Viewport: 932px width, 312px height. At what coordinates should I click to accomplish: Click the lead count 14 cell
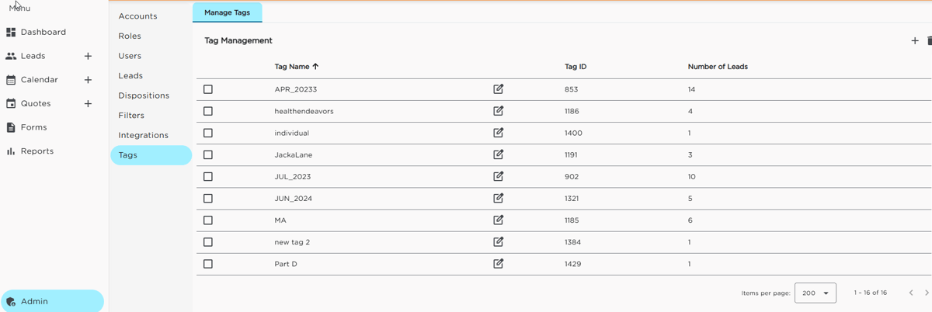coord(692,89)
